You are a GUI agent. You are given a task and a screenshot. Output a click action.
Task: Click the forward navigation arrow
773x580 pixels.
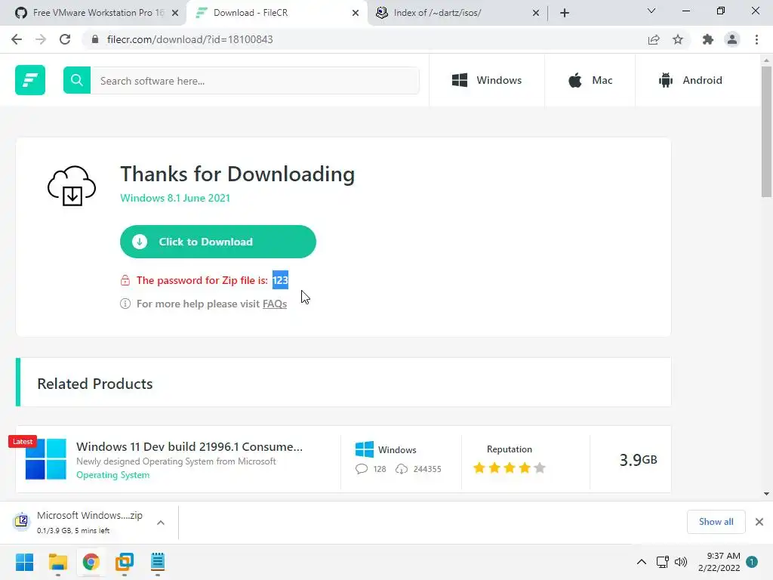pyautogui.click(x=41, y=39)
